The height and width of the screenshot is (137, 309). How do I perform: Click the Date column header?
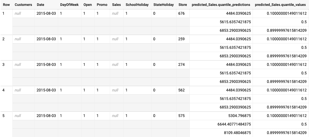tap(41, 5)
